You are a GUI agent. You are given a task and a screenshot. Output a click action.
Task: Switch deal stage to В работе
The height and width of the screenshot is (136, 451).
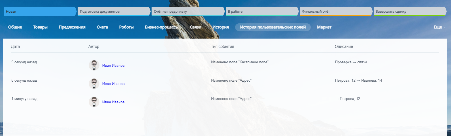pos(261,12)
